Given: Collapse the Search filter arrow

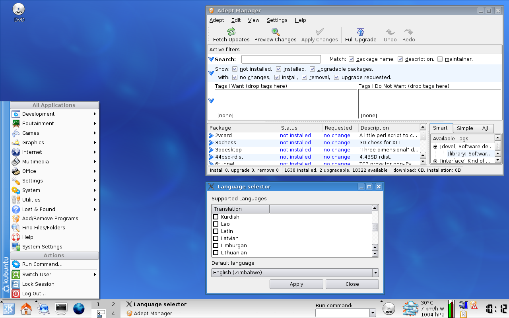Looking at the screenshot, I should [211, 59].
